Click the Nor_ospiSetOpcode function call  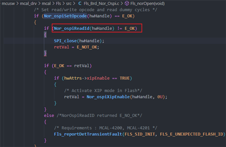65,16
